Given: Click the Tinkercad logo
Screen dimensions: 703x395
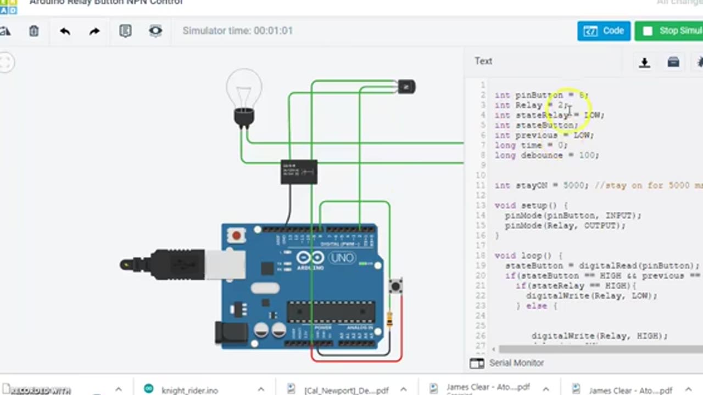Looking at the screenshot, I should click(x=8, y=7).
